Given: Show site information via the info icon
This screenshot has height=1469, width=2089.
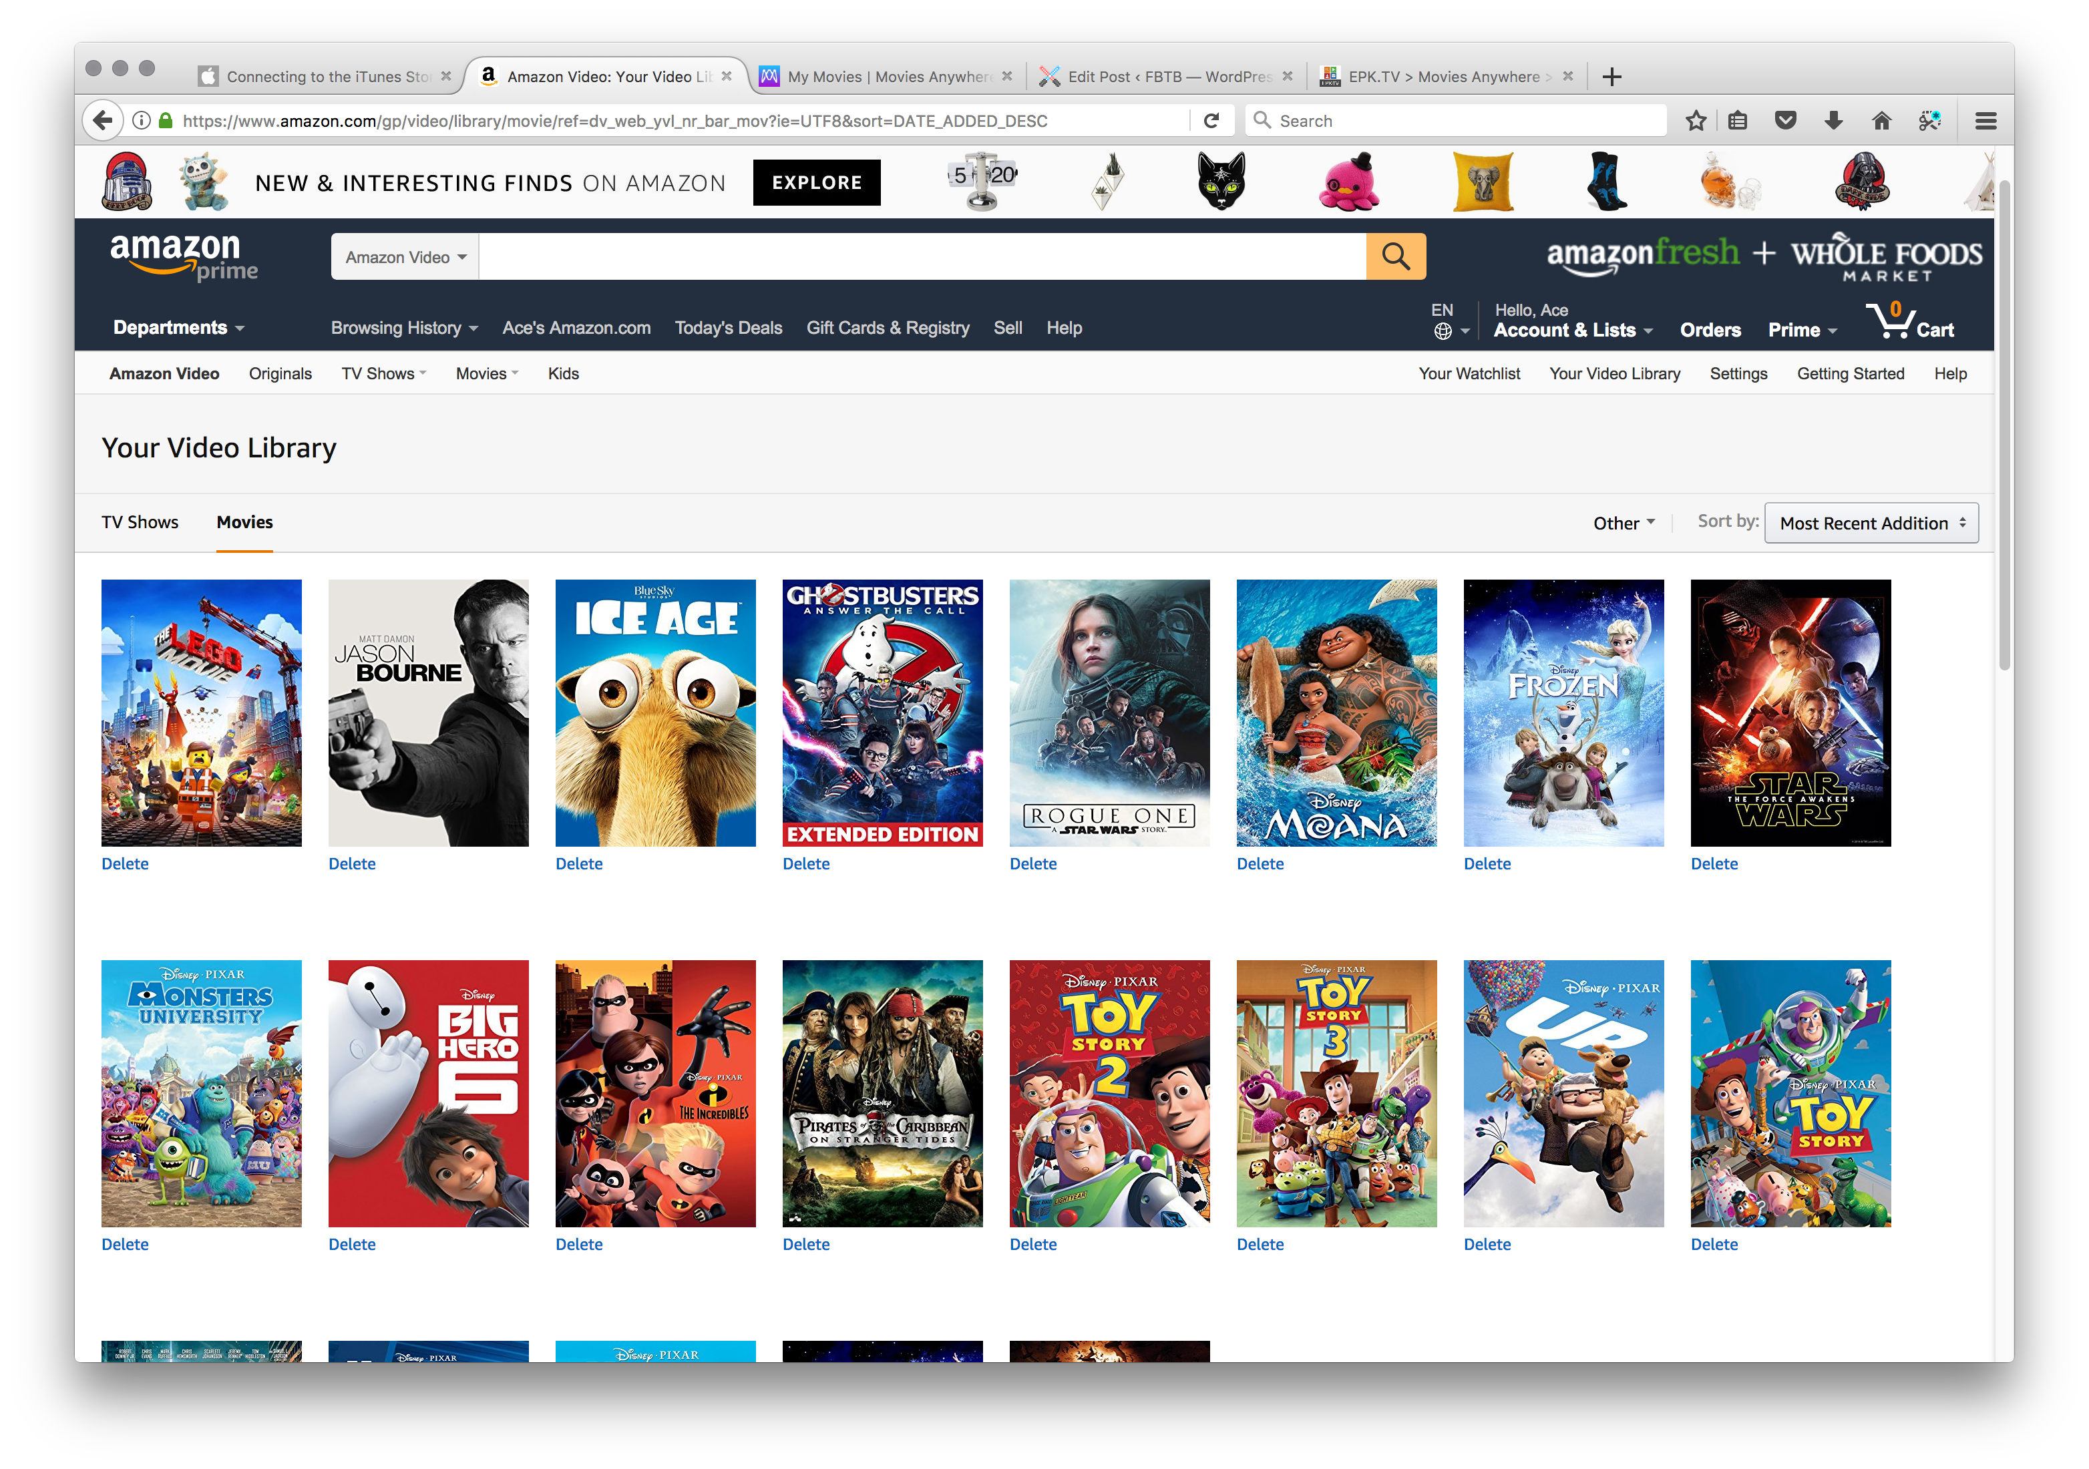Looking at the screenshot, I should [141, 120].
